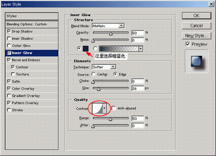Open the Contour curve thumbnail picker

tap(97, 108)
